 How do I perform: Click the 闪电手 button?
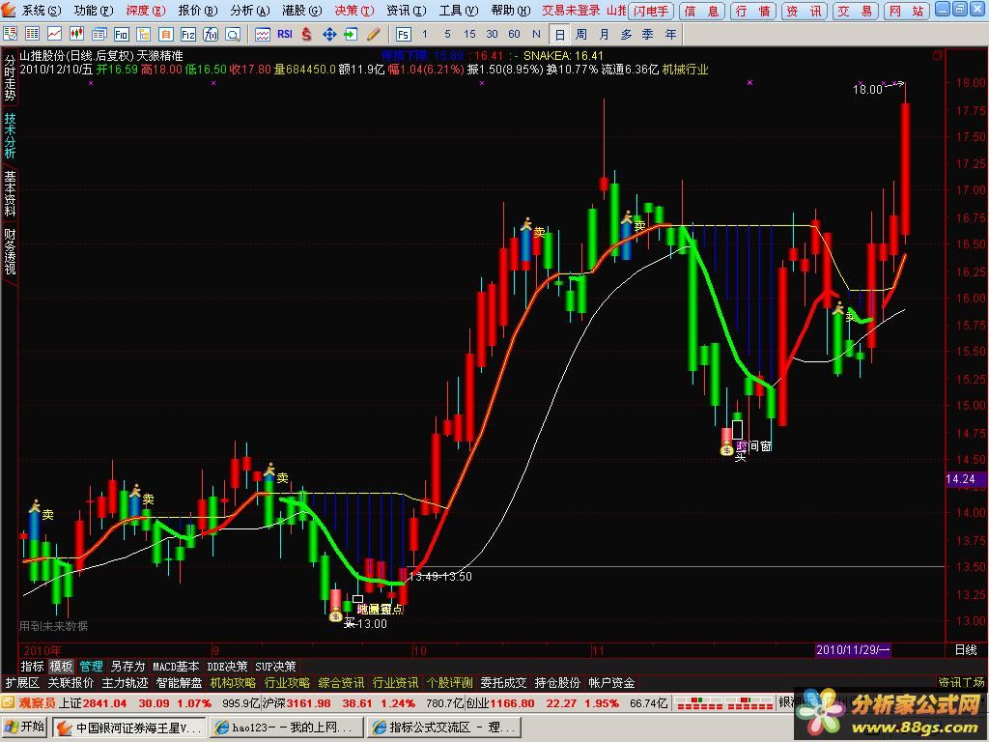[651, 11]
